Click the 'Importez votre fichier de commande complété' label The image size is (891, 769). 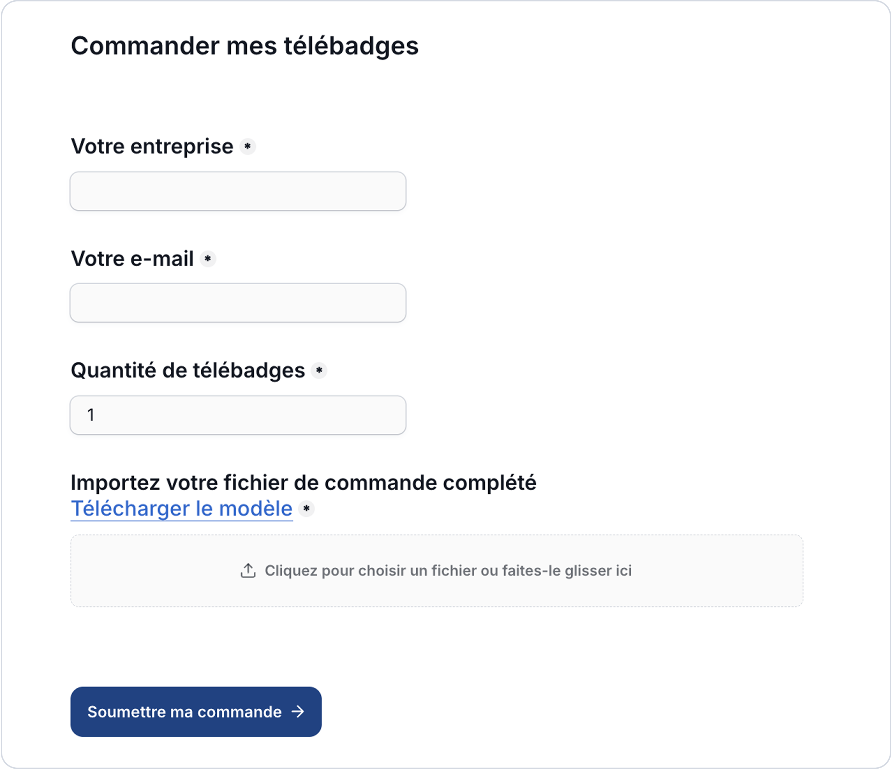click(303, 483)
